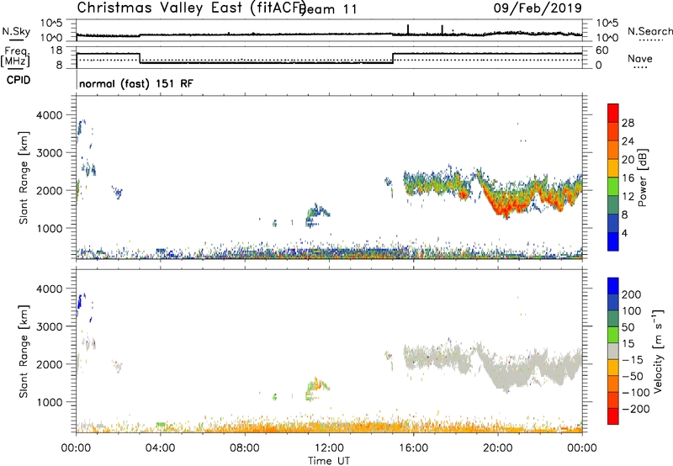Click the Nave legend label

click(x=640, y=58)
